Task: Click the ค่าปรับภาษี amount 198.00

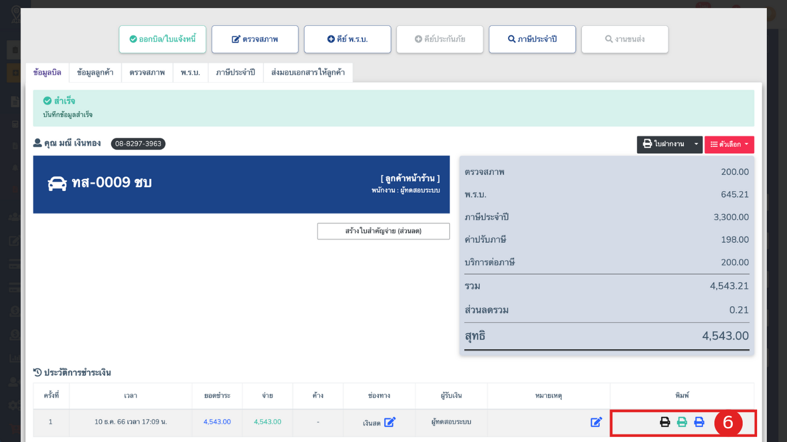Action: click(735, 239)
